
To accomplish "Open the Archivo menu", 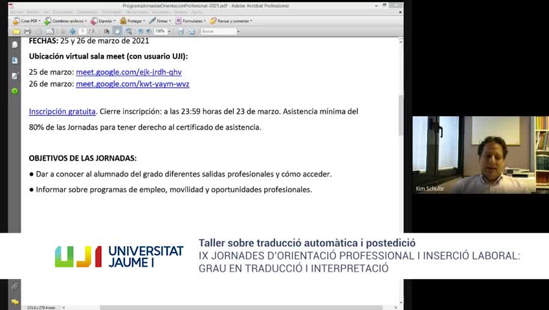I will (17, 12).
